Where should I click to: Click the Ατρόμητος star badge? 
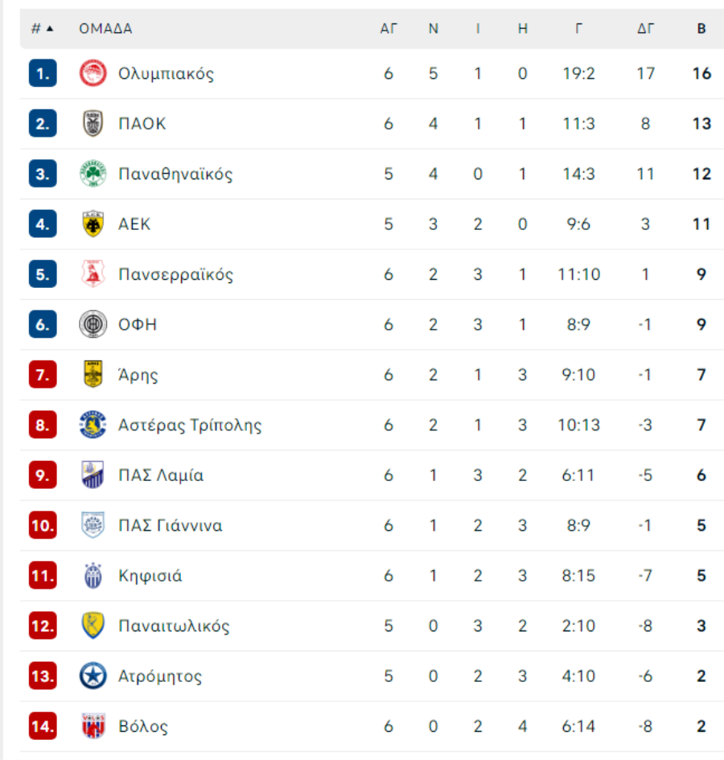pyautogui.click(x=93, y=676)
